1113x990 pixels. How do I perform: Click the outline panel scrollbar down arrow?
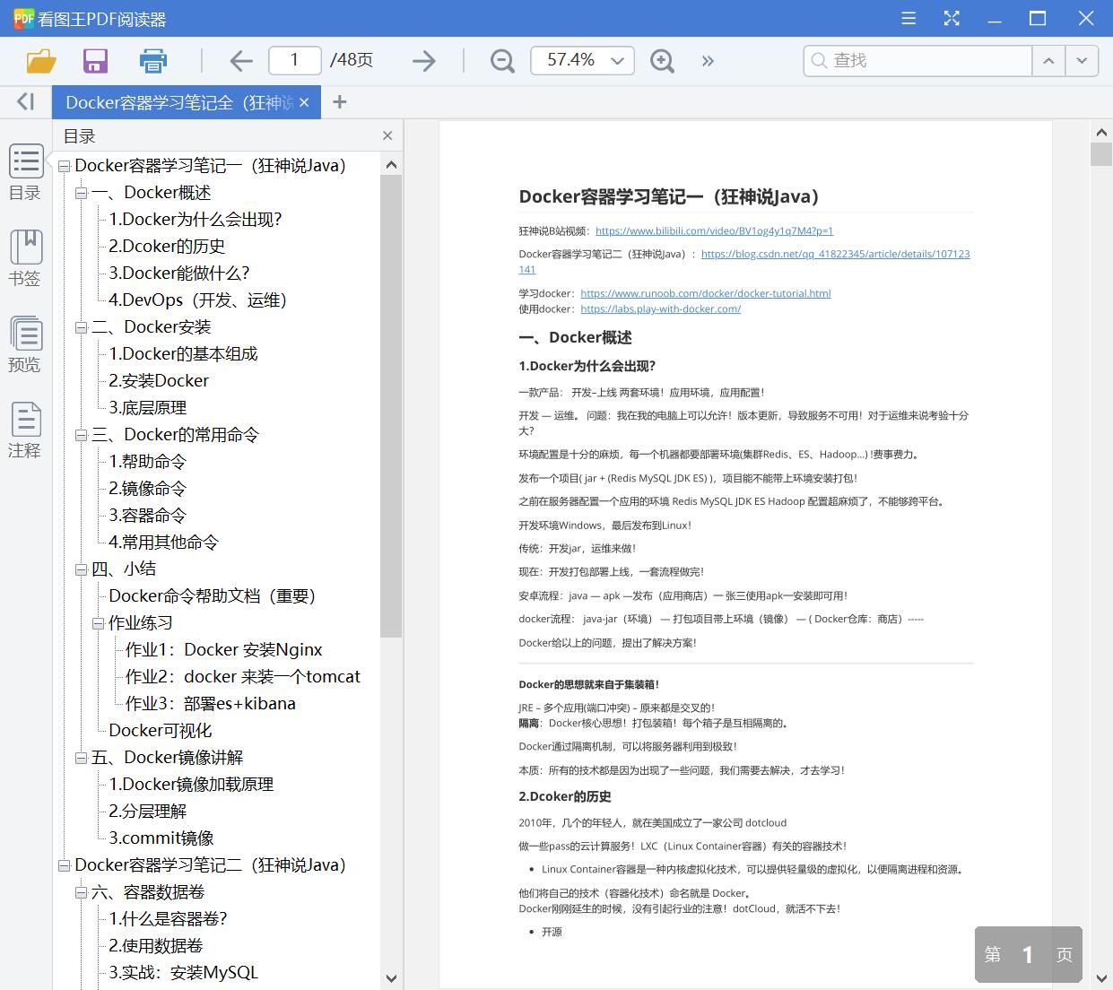coord(391,978)
